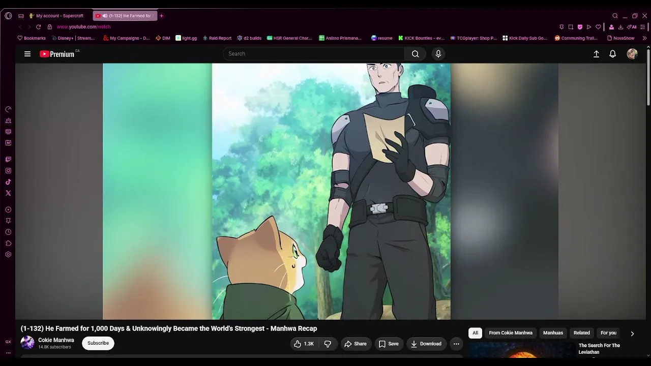Screen dimensions: 651x366
Task: Open Instagram in the sidebar
Action: pos(8,171)
